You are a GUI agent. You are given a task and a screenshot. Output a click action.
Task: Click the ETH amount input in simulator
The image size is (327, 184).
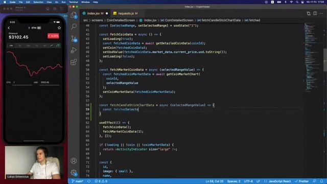click(22, 83)
